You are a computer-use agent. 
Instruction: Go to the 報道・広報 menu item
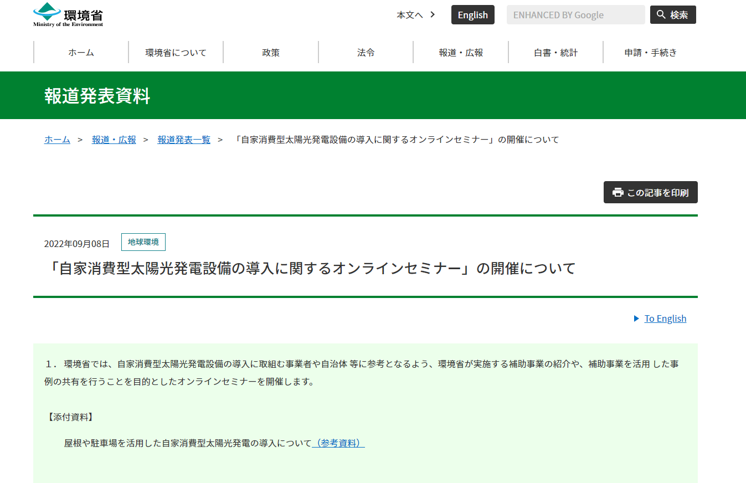[x=461, y=53]
